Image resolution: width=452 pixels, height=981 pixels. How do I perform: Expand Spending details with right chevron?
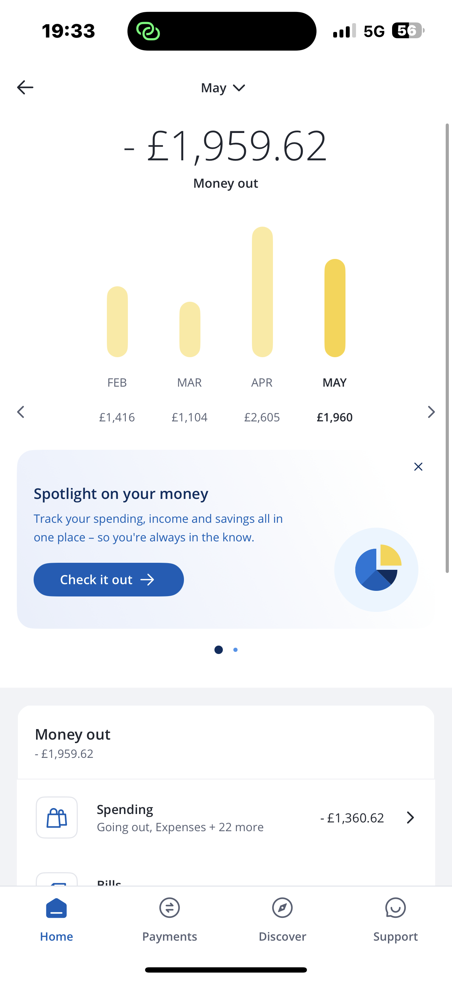tap(410, 817)
